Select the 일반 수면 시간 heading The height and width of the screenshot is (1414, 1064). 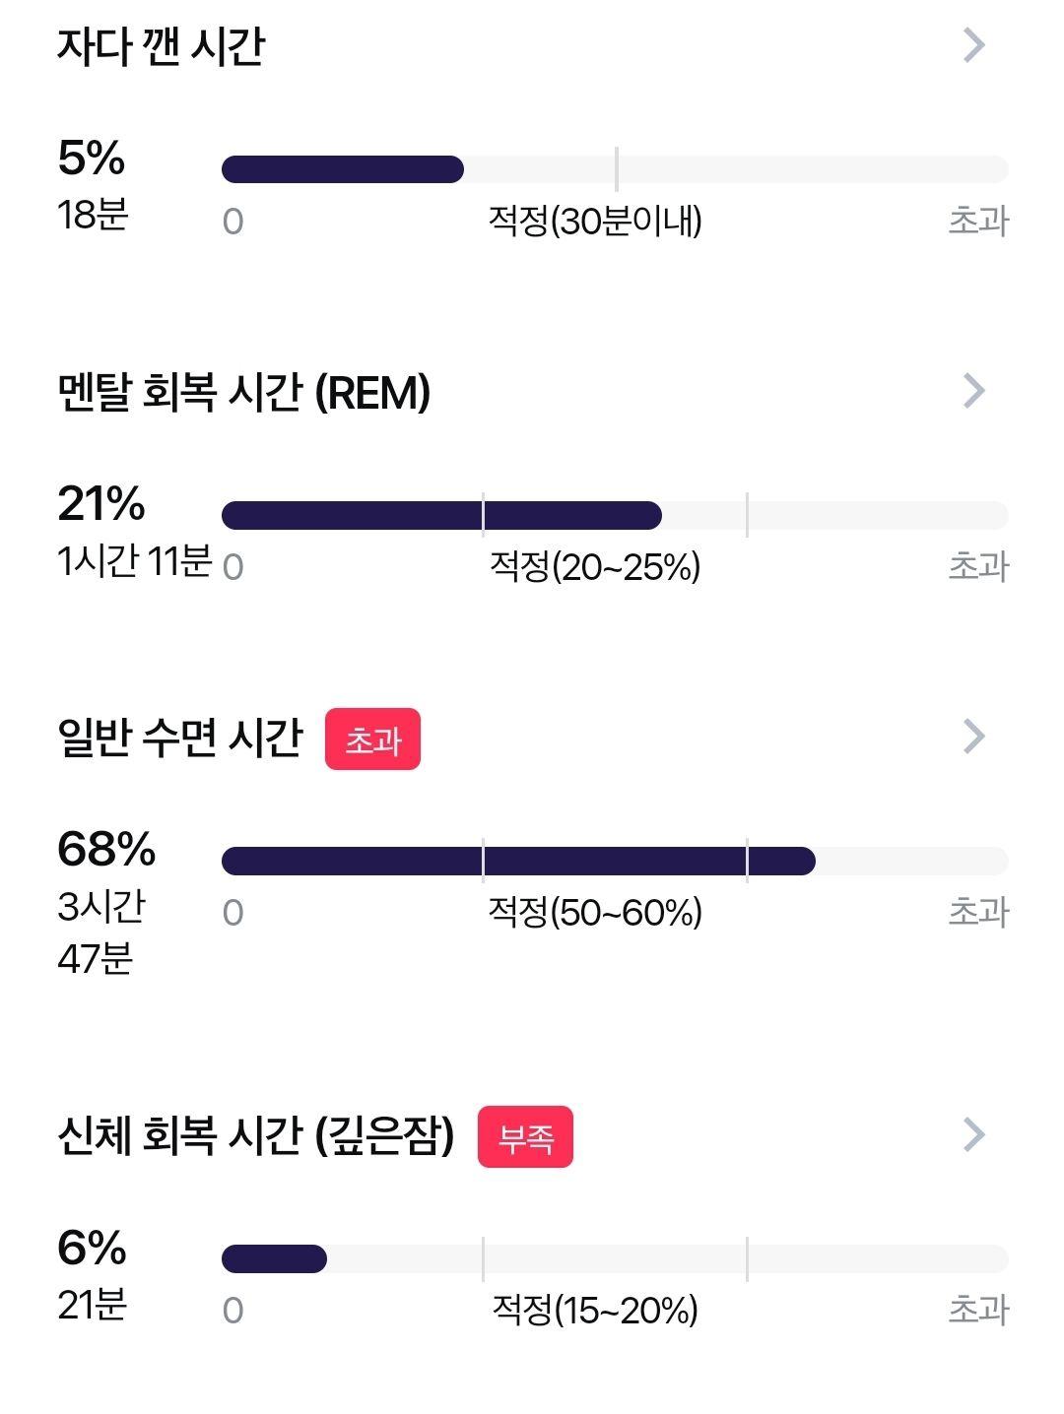[x=180, y=738]
